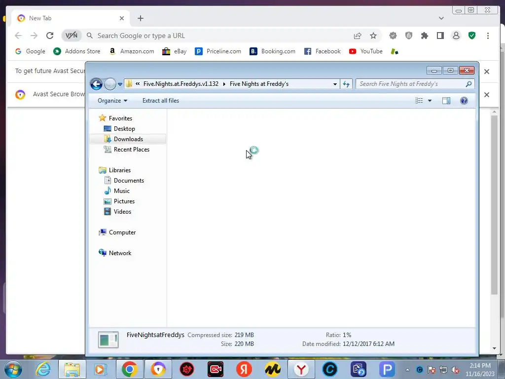Click FiveNightsatFreddys thumbnail in details pane
This screenshot has height=379, width=505.
click(108, 340)
